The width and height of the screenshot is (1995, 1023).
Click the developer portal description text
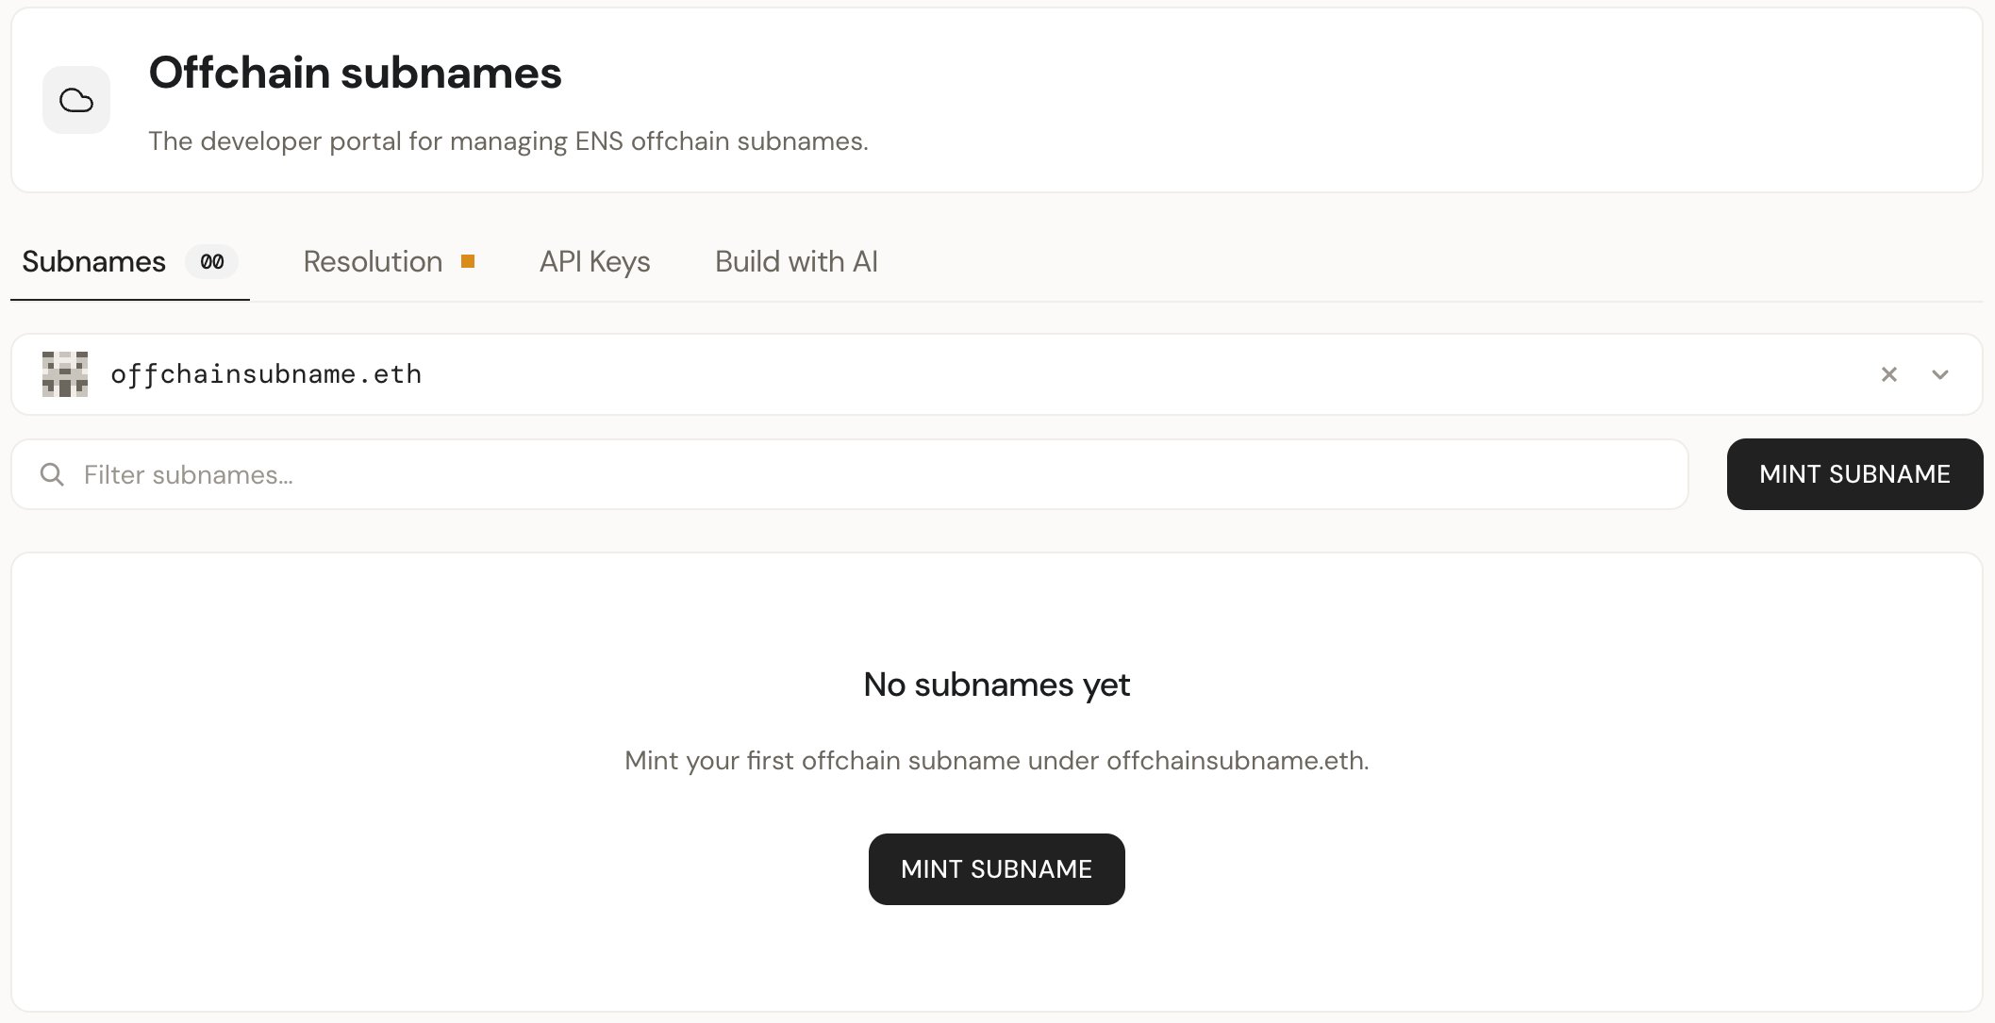pos(508,141)
